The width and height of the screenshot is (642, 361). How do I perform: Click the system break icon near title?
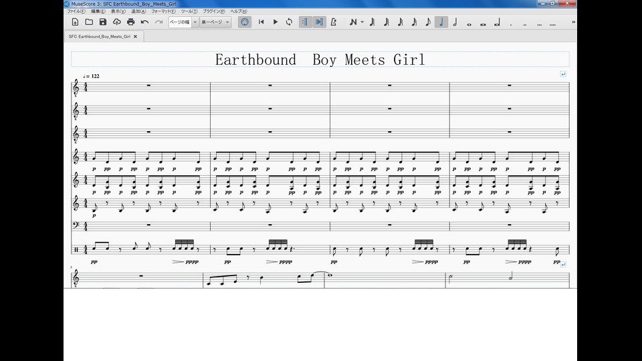coord(563,74)
